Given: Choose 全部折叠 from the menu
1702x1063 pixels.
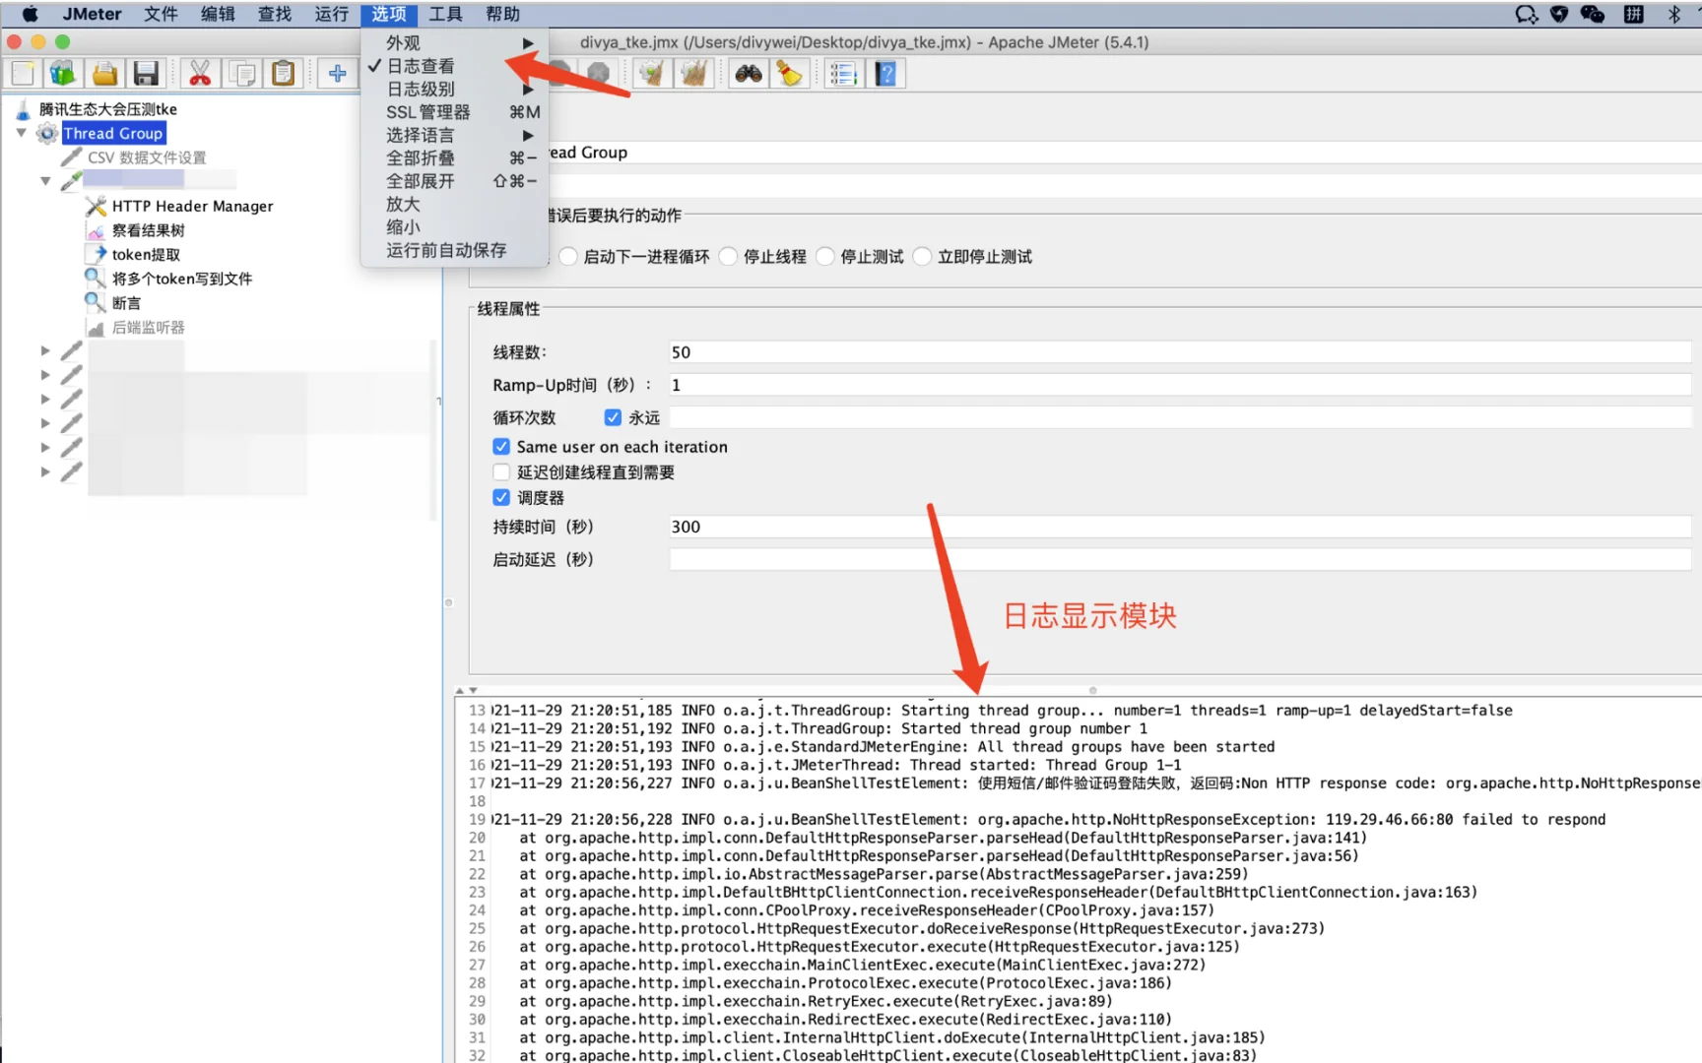Looking at the screenshot, I should (x=453, y=157).
